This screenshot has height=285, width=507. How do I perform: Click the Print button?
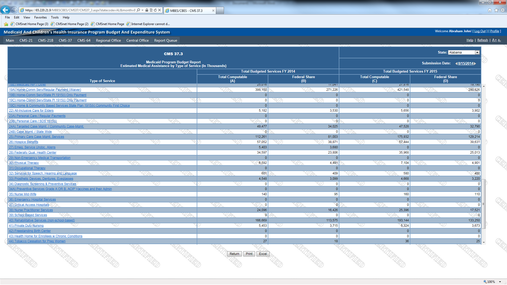tap(249, 254)
